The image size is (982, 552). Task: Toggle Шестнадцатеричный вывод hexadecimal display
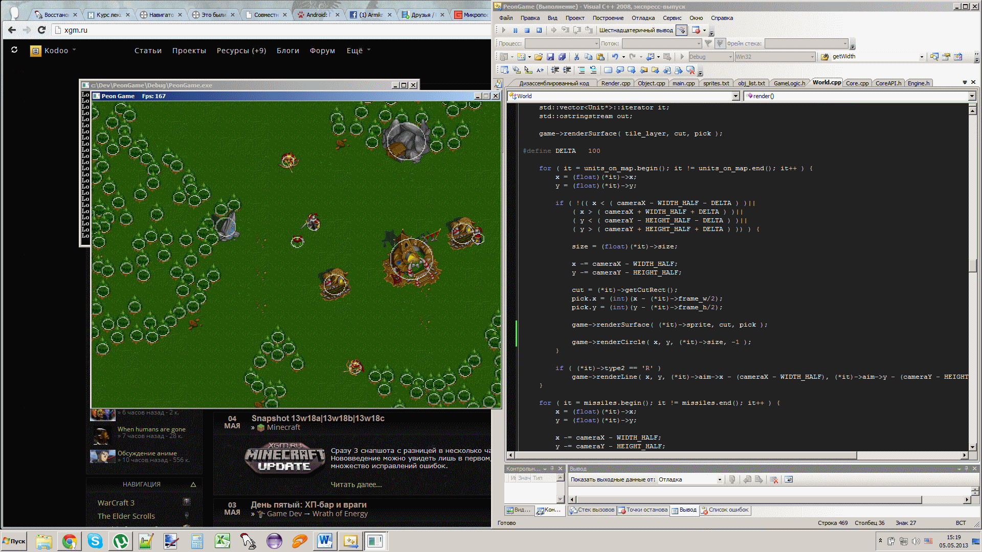coord(636,30)
